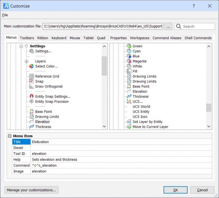Switch to the Toolbars tab

pyautogui.click(x=27, y=38)
